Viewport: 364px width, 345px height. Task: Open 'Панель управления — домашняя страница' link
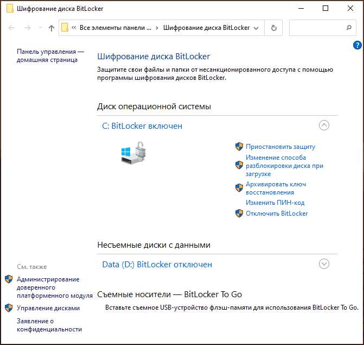[x=50, y=55]
